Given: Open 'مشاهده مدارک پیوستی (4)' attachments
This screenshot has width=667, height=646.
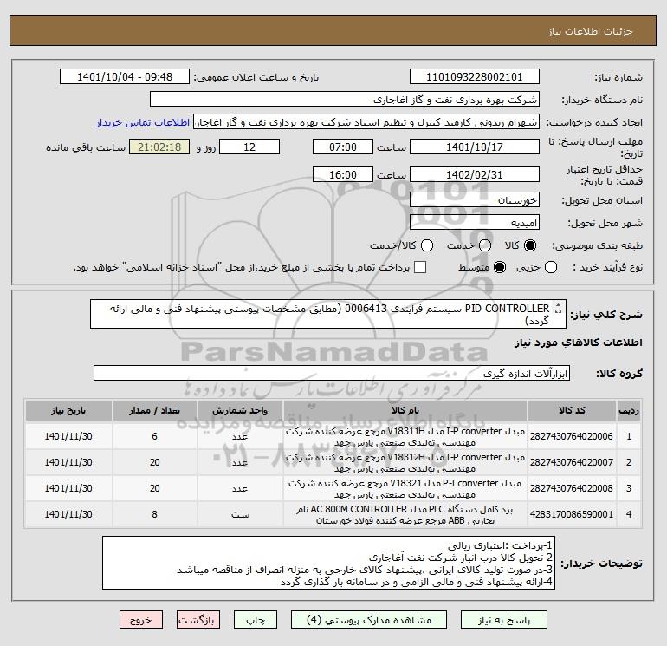Looking at the screenshot, I should [x=369, y=620].
